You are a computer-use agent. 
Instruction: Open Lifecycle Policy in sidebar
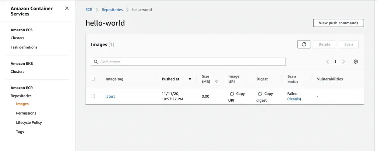[x=29, y=122]
